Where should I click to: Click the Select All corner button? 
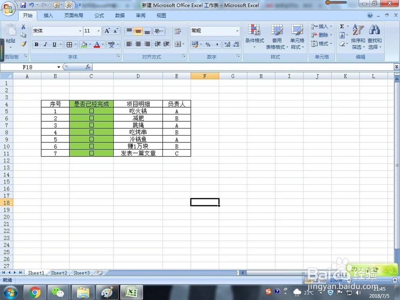tap(7, 76)
